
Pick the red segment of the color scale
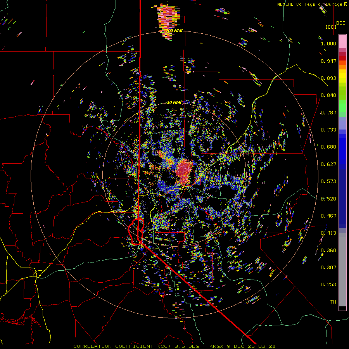[x=342, y=58]
